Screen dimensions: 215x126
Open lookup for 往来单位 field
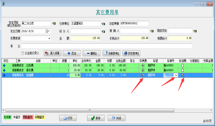pos(103,23)
